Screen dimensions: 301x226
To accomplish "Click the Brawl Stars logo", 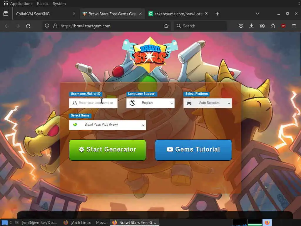I will (x=150, y=55).
